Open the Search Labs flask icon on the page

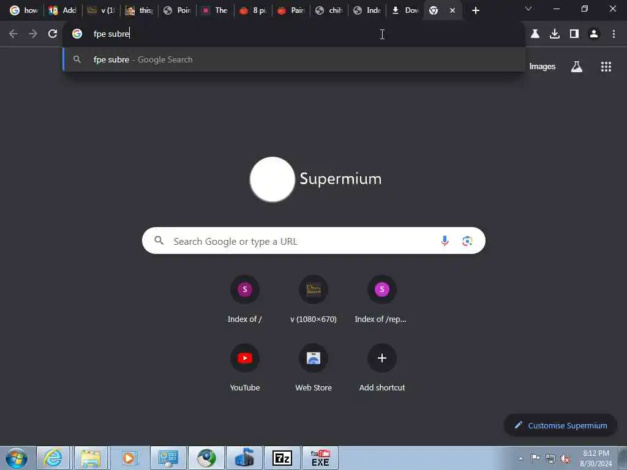pyautogui.click(x=577, y=67)
